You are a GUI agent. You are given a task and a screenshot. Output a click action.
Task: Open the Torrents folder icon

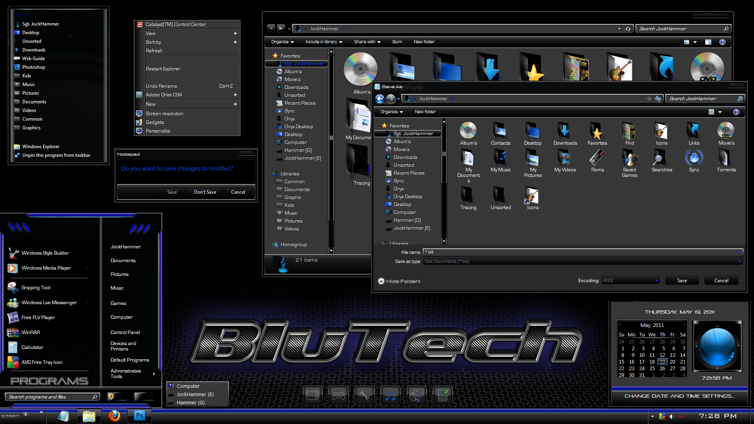pyautogui.click(x=726, y=161)
